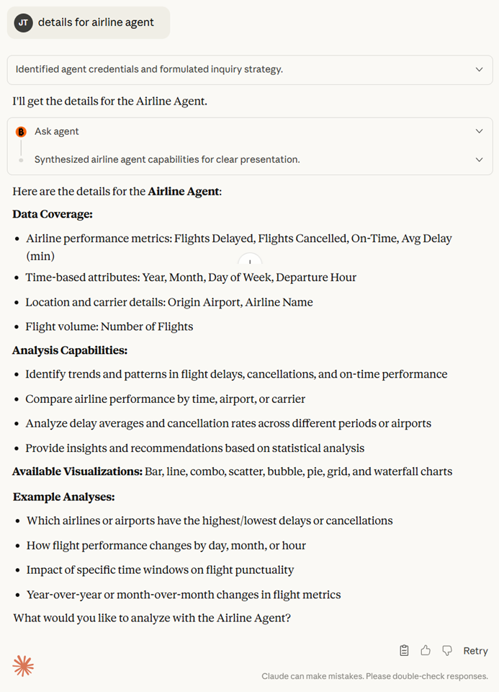Click the Ask agent label
This screenshot has height=692, width=499.
click(x=57, y=131)
